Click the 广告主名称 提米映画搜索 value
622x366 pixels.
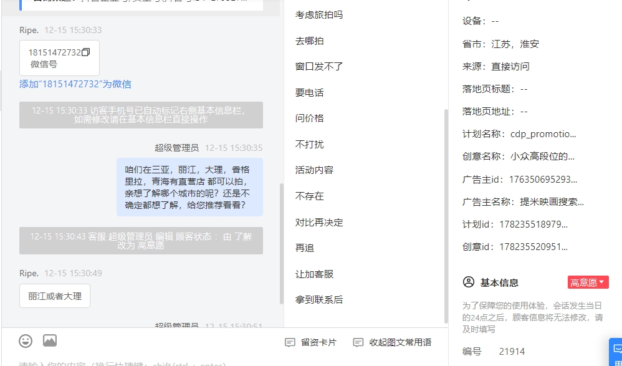pos(552,202)
